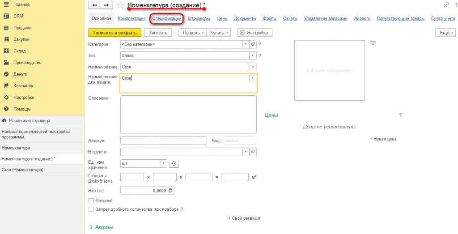Viewport: 458px width, 234px height.
Task: Copy link using chain icon
Action: click(x=446, y=4)
